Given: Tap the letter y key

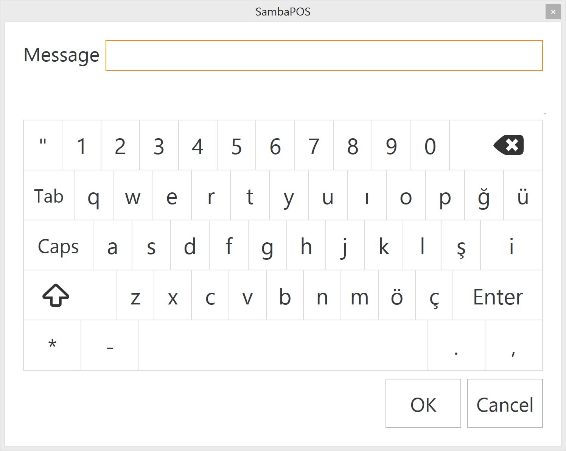Looking at the screenshot, I should coord(289,195).
